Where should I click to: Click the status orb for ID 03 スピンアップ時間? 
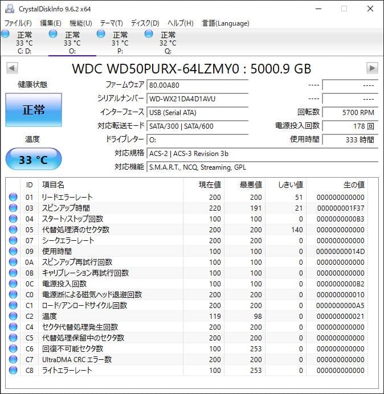[13, 208]
